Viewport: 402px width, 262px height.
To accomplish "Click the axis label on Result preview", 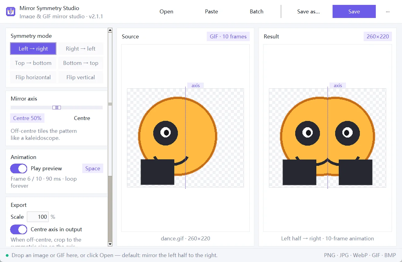I will (x=338, y=86).
